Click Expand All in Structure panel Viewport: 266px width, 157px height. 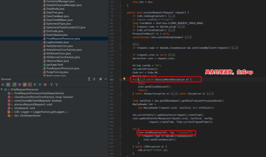point(89,79)
